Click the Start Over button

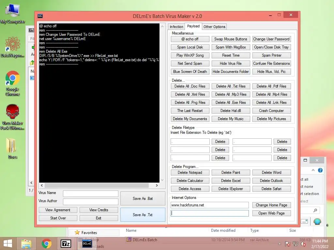58,218
